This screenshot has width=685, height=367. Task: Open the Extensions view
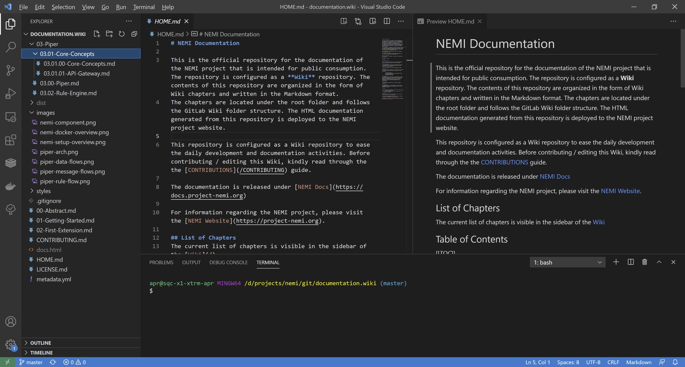[11, 140]
